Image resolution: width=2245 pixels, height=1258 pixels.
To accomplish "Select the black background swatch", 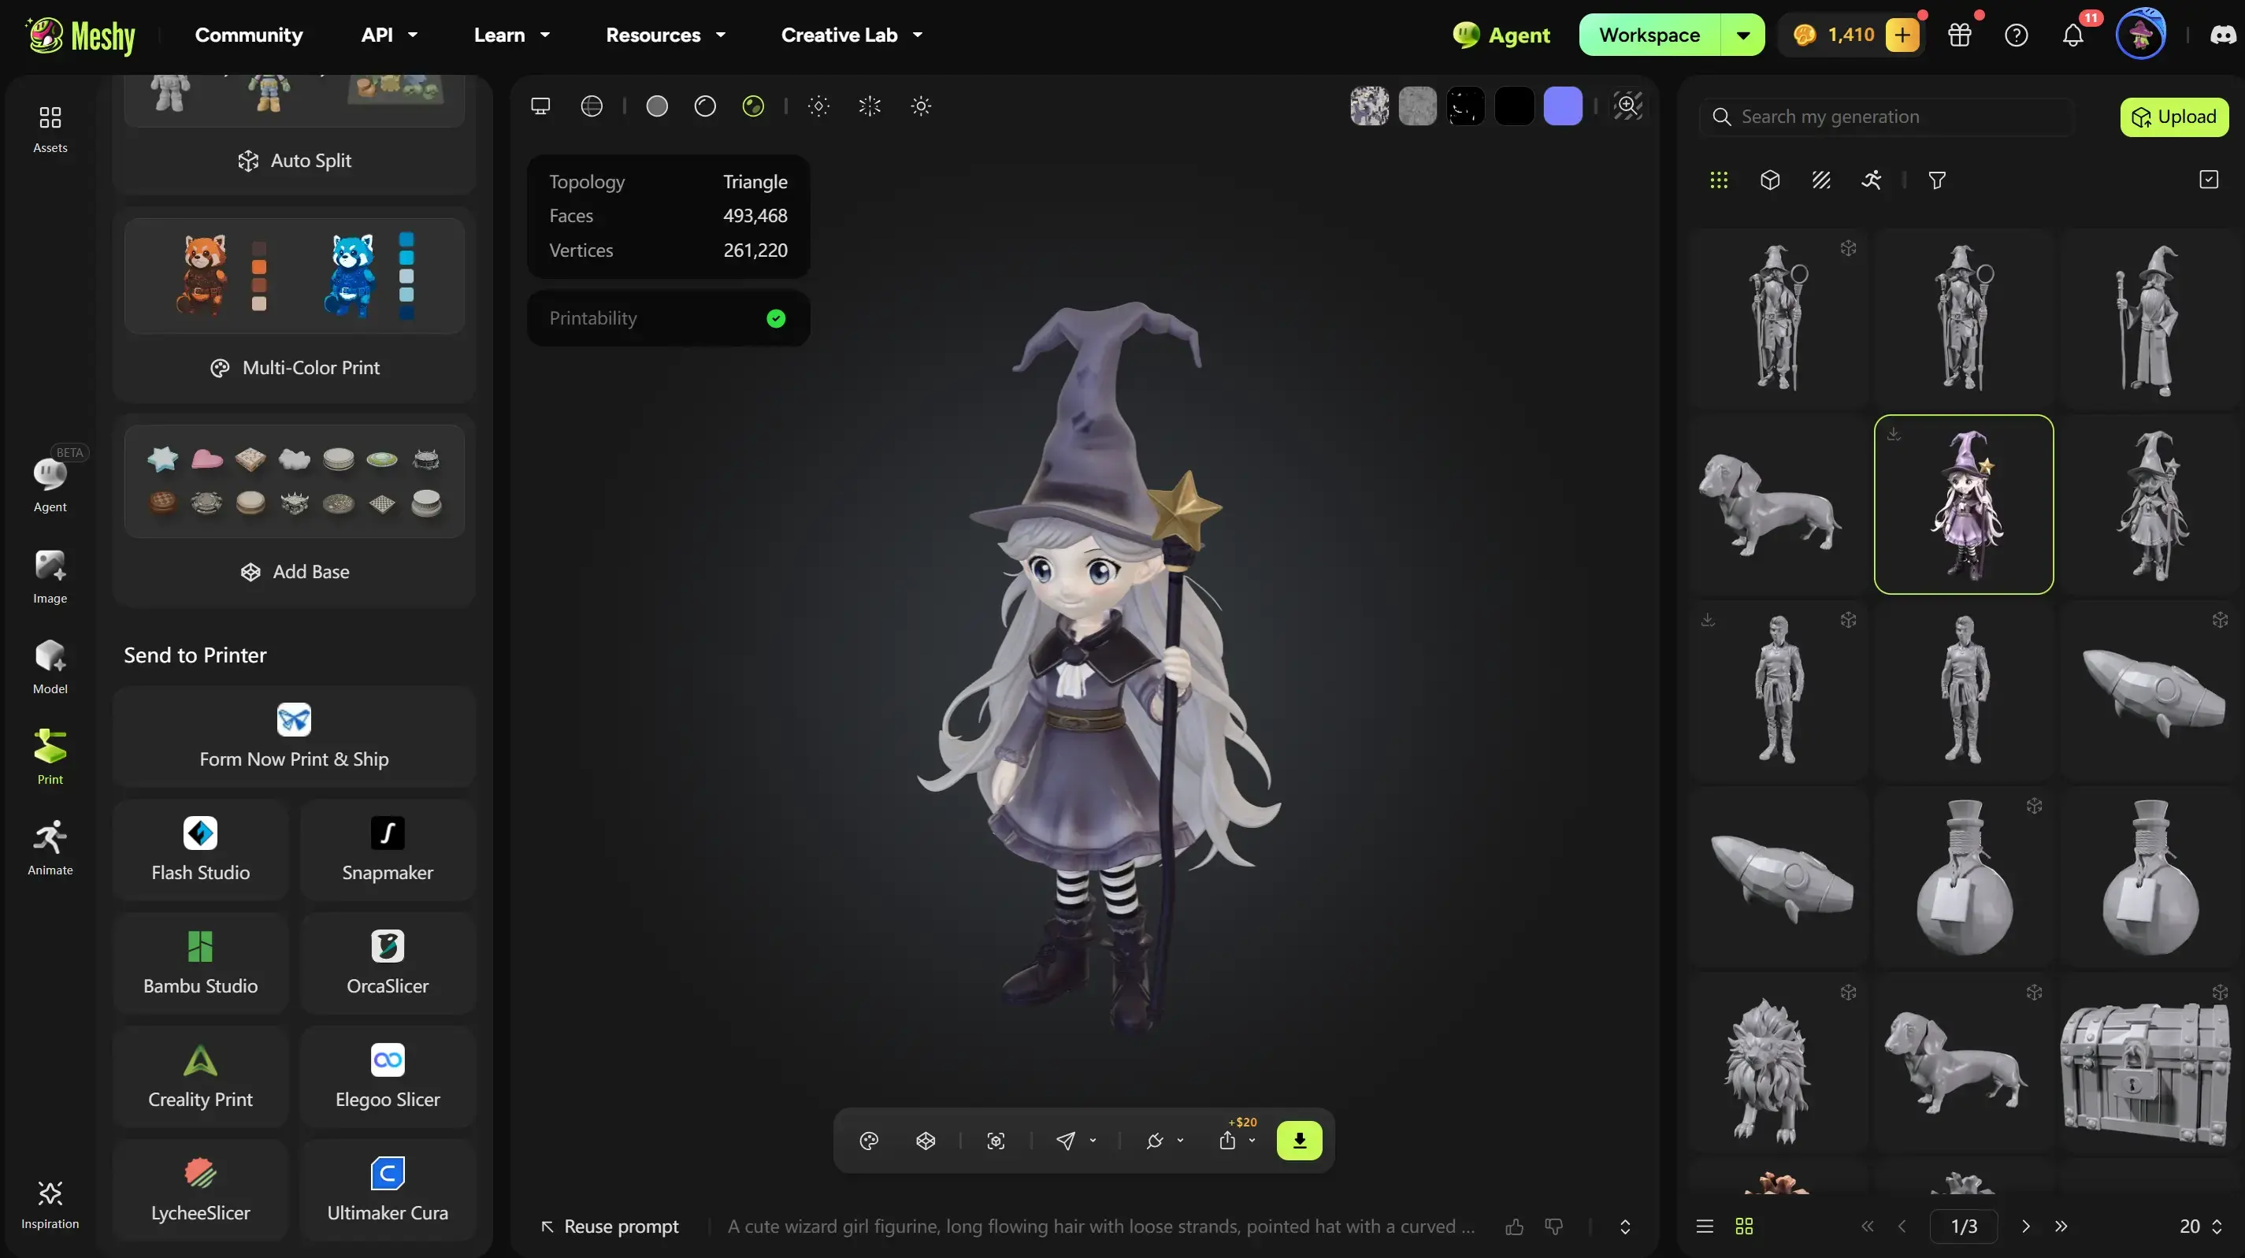I will click(x=1515, y=106).
